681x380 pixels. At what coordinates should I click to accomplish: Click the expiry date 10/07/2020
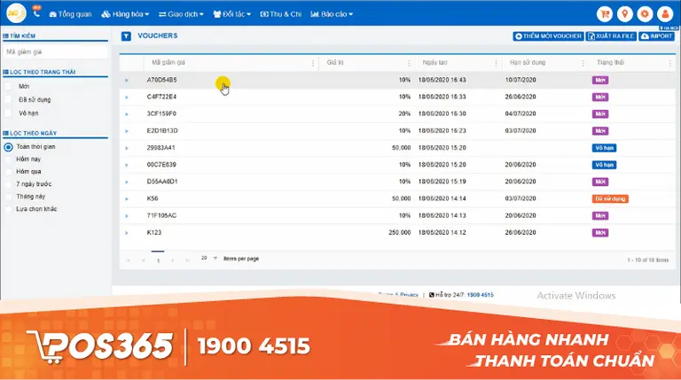pos(521,81)
